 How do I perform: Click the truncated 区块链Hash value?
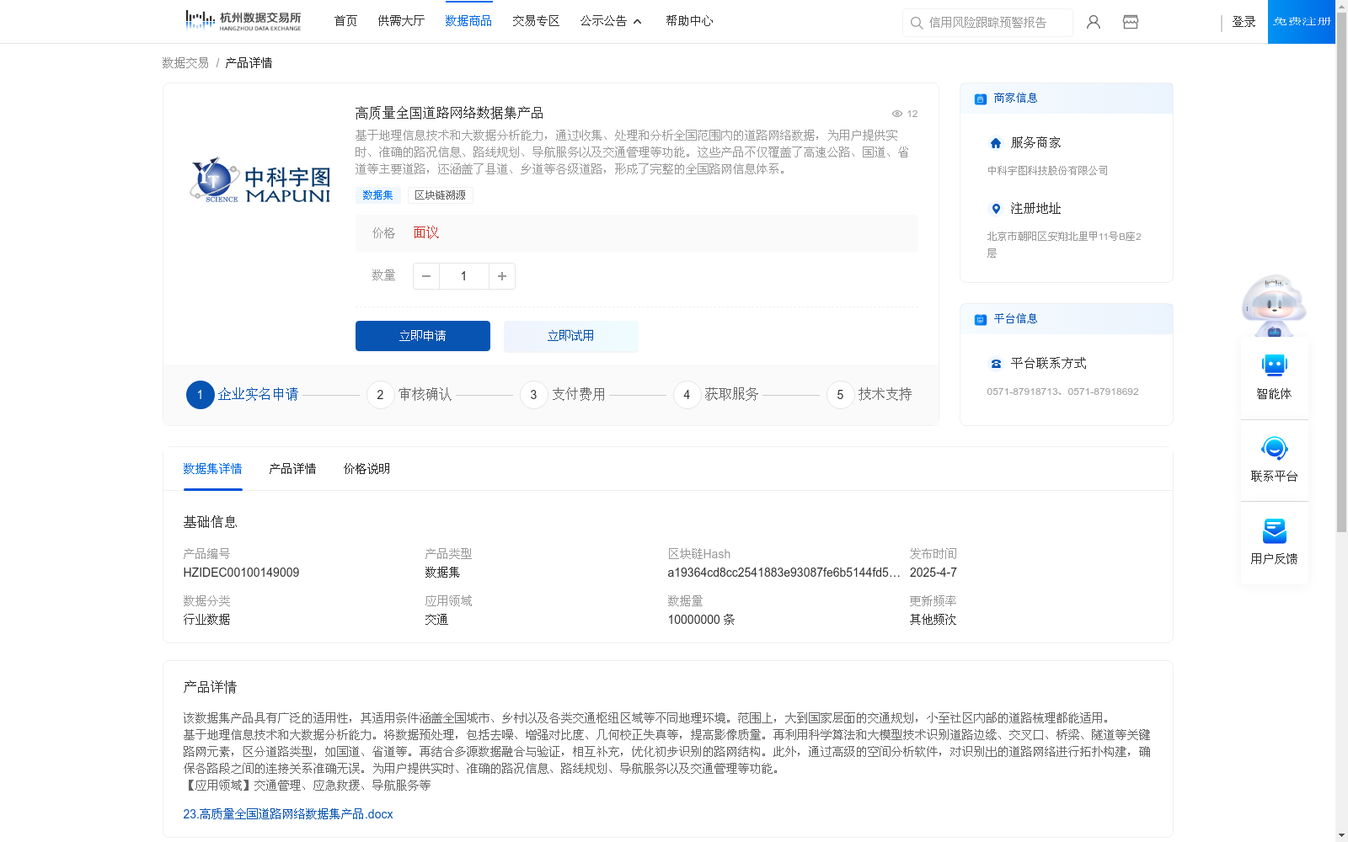[x=784, y=573]
